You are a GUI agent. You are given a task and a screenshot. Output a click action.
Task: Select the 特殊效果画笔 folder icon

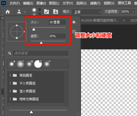[x=15, y=99]
